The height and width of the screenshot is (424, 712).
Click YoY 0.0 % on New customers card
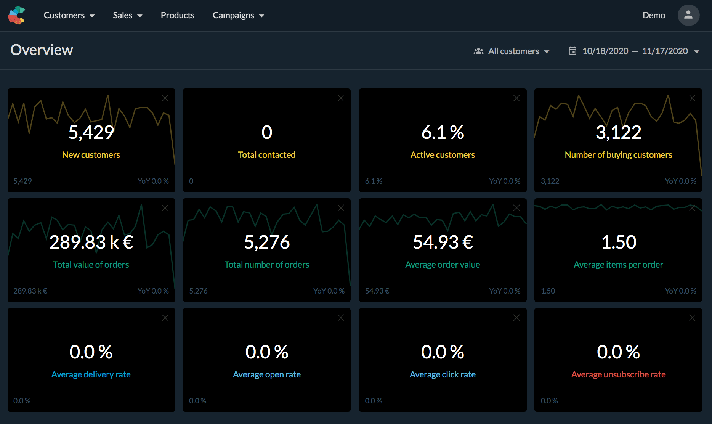click(153, 181)
